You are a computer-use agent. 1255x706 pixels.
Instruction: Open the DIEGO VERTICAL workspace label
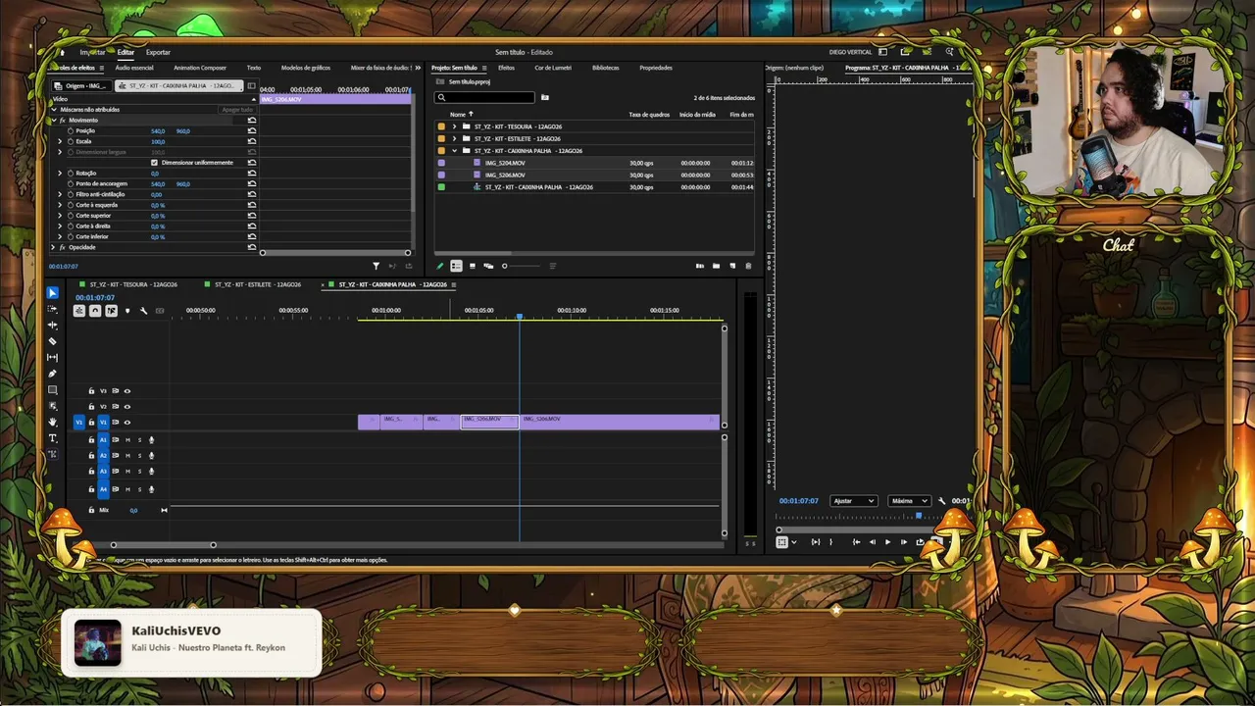851,52
